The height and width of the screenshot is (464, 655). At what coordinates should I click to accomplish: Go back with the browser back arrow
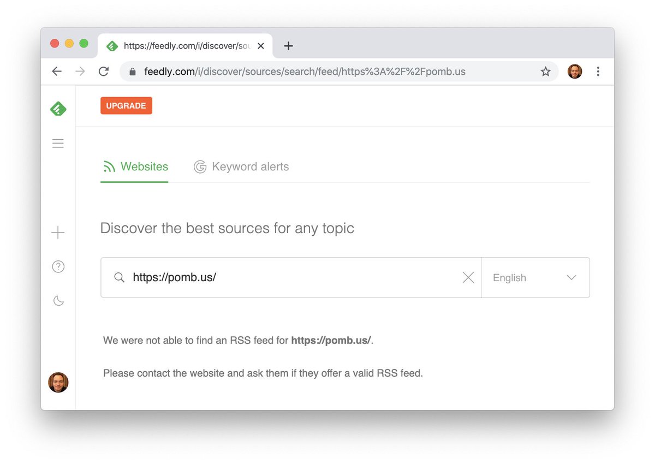pos(57,72)
